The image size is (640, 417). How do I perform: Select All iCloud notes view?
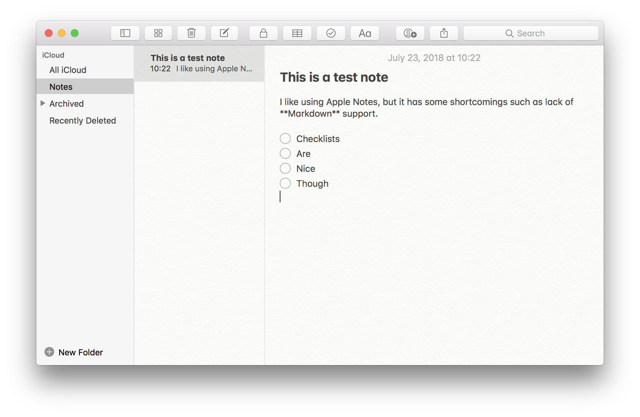[x=68, y=70]
